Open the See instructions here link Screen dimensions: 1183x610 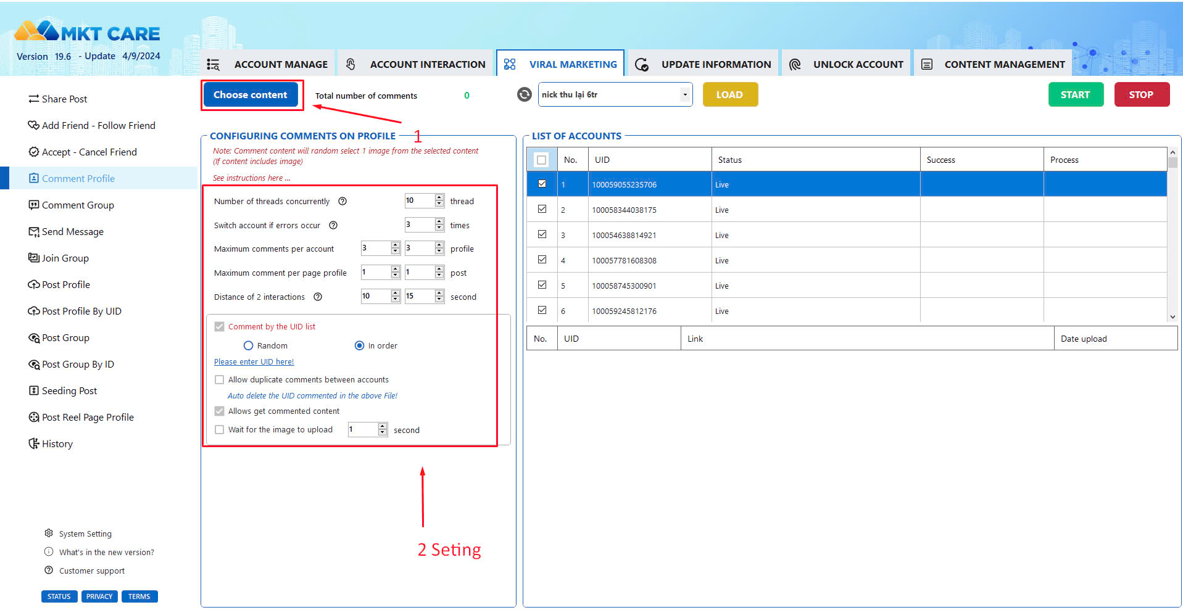[x=251, y=178]
